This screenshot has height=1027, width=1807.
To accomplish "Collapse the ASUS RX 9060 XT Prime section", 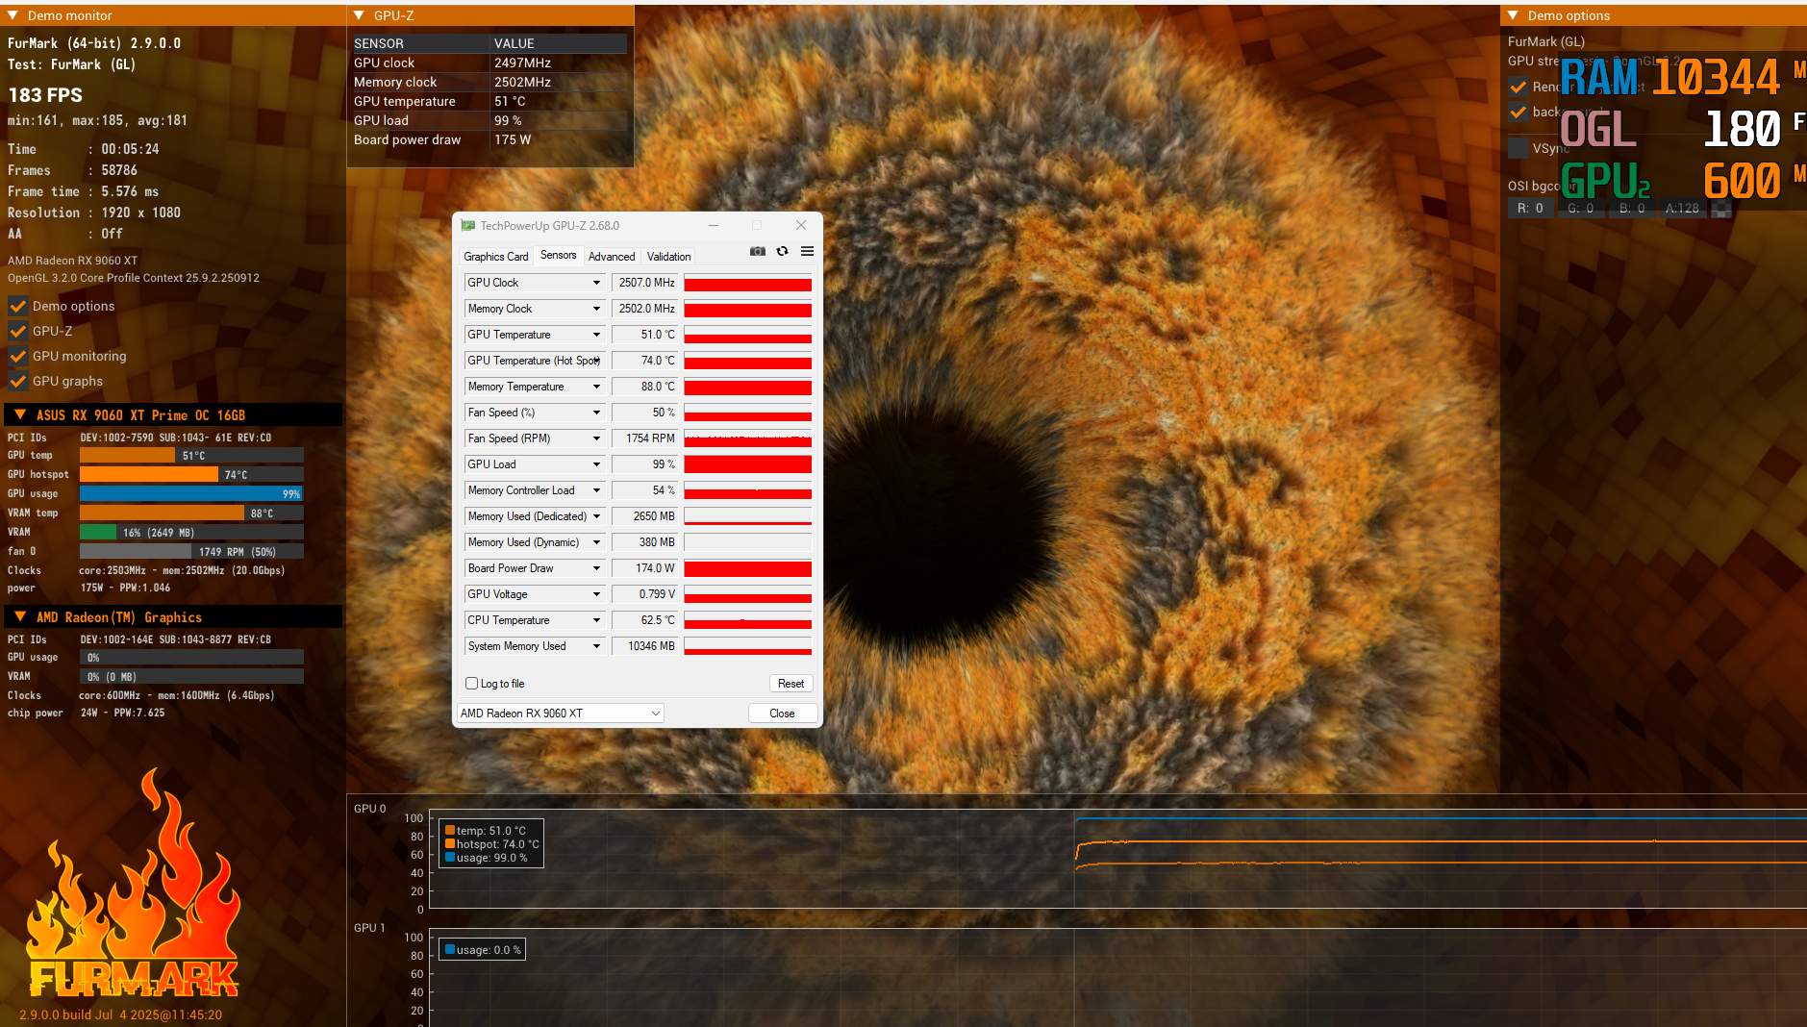I will 19,414.
